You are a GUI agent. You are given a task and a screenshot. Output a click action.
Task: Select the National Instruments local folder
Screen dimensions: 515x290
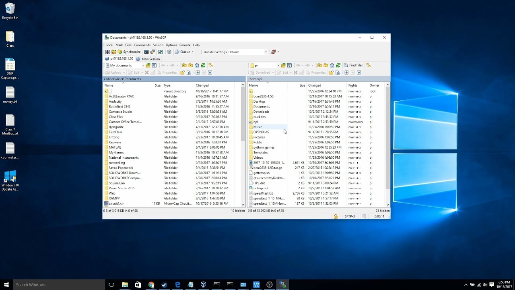click(x=124, y=157)
